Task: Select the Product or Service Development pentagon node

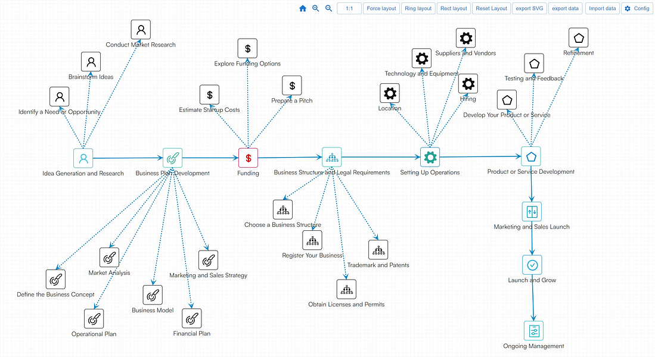Action: (x=530, y=156)
